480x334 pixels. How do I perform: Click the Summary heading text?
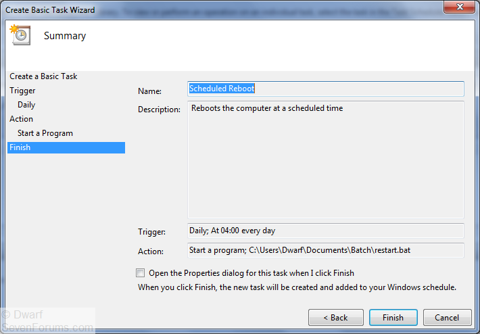click(x=65, y=36)
